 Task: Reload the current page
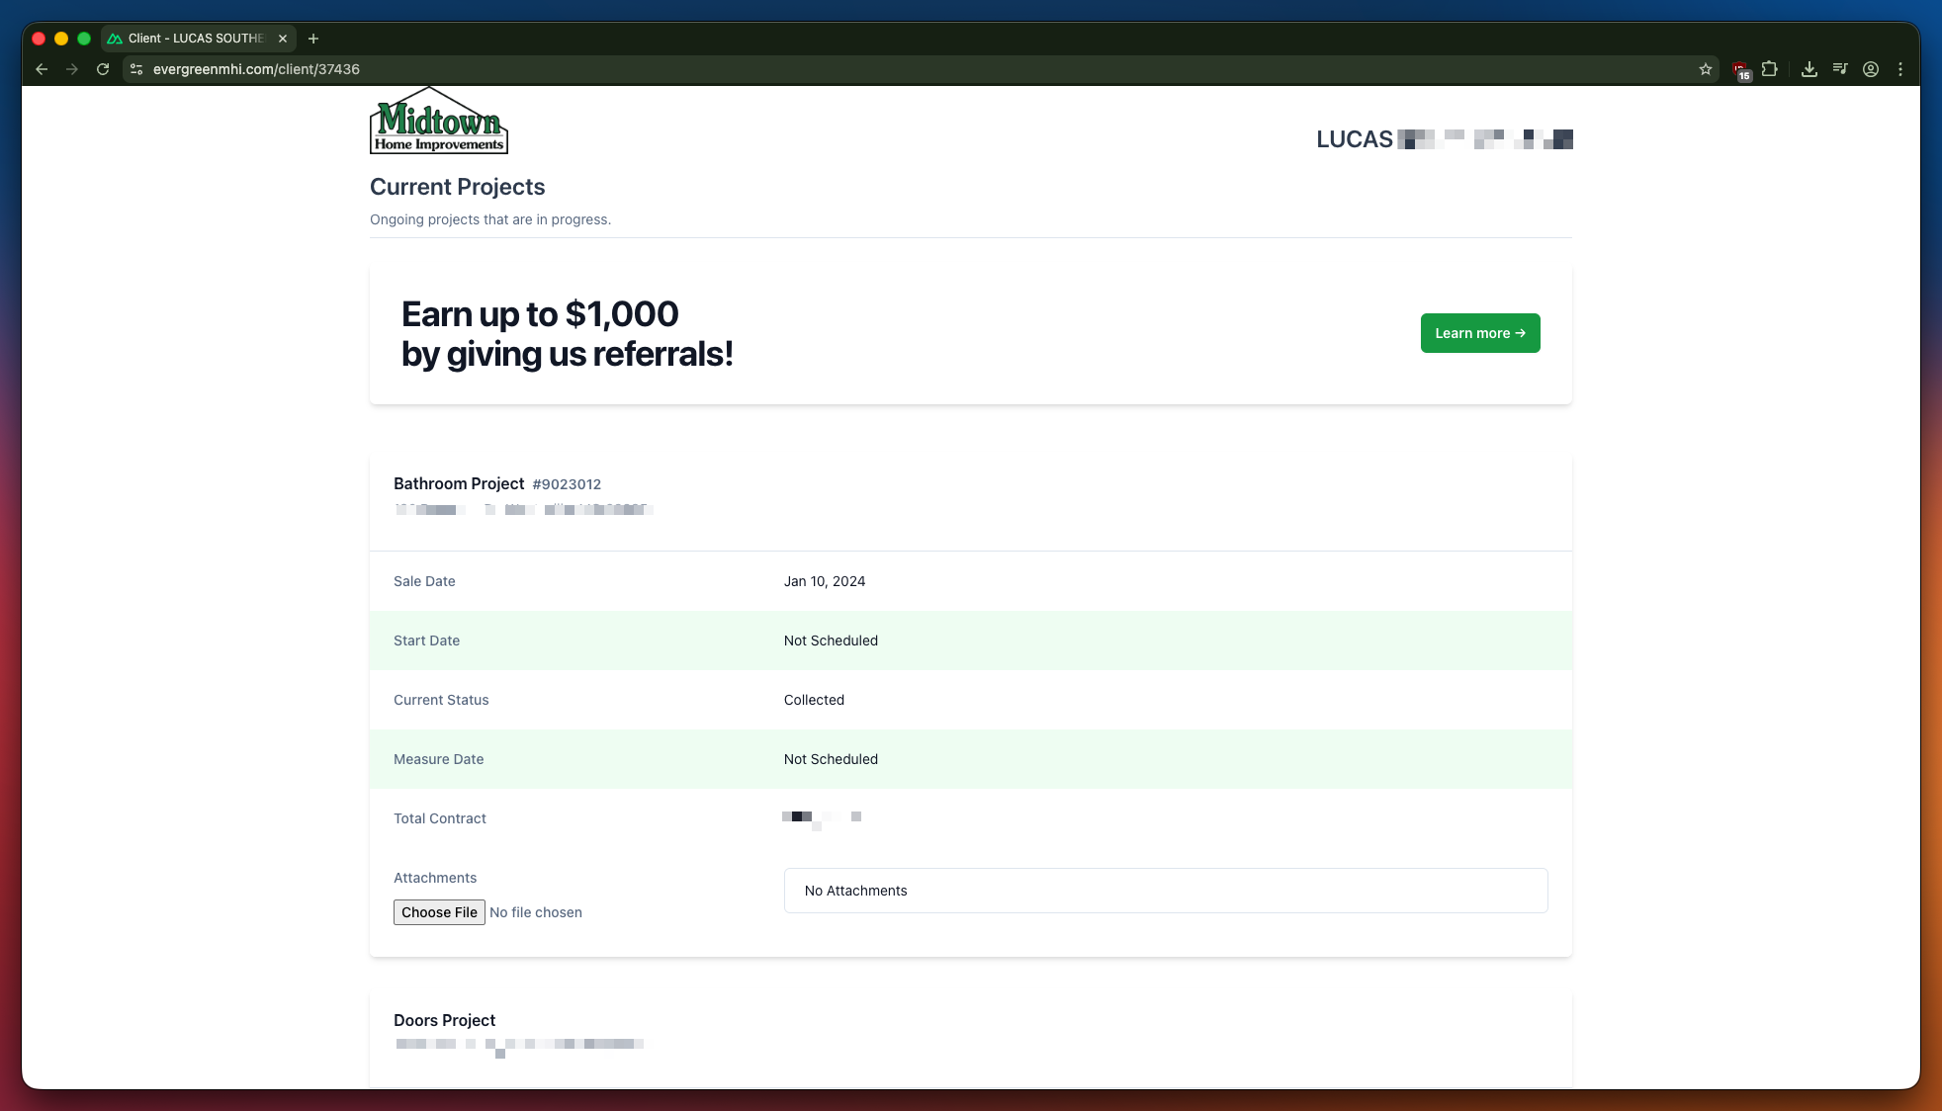click(x=104, y=69)
